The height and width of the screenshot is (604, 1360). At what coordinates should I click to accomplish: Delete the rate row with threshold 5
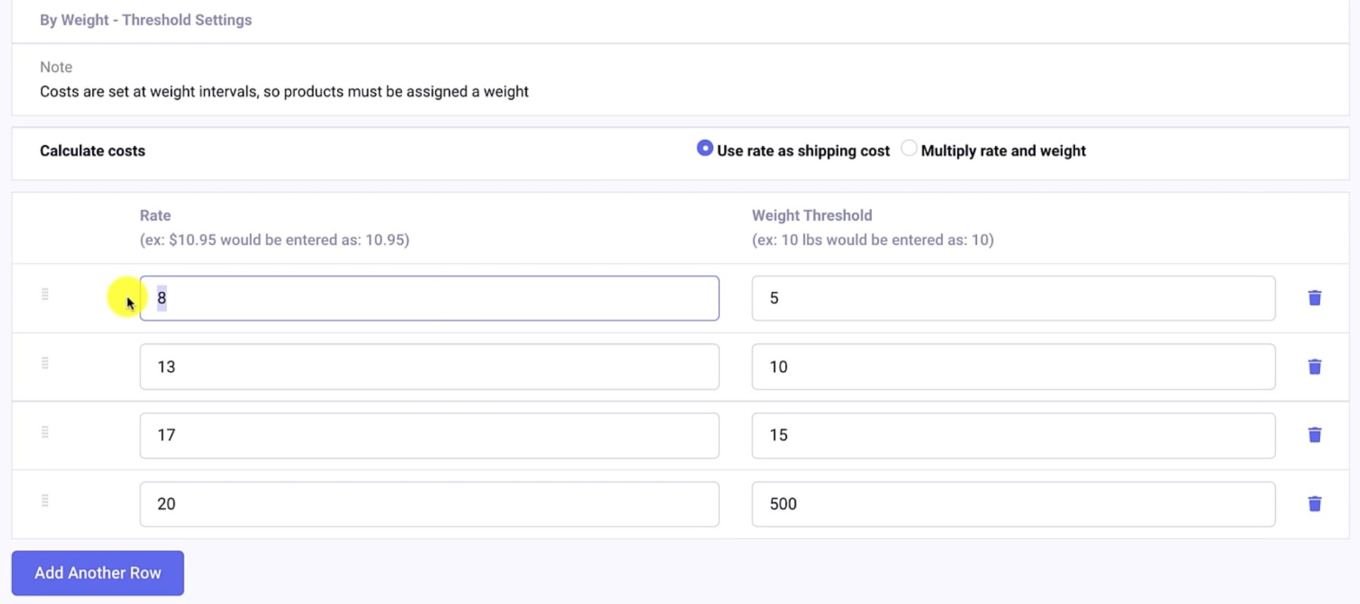[1315, 297]
